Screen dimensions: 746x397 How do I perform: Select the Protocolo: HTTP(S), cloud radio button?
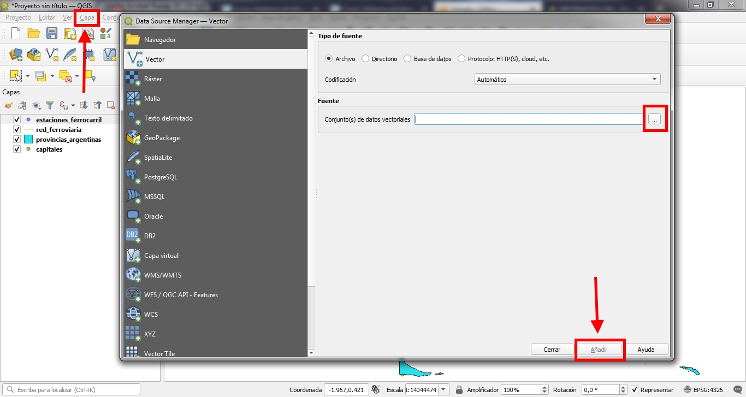click(461, 58)
